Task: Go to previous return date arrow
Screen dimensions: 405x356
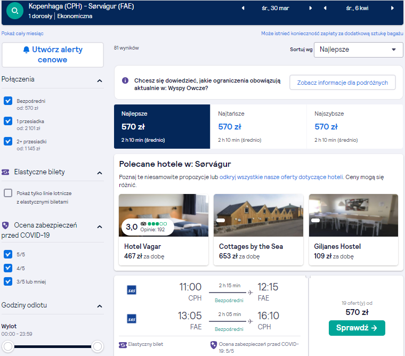Action: click(325, 8)
